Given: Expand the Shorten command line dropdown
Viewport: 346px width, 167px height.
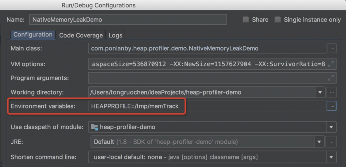Looking at the screenshot, I should click(x=331, y=157).
